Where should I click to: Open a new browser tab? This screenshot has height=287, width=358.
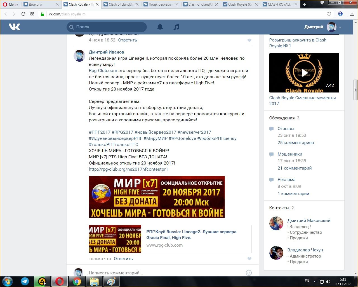[305, 4]
